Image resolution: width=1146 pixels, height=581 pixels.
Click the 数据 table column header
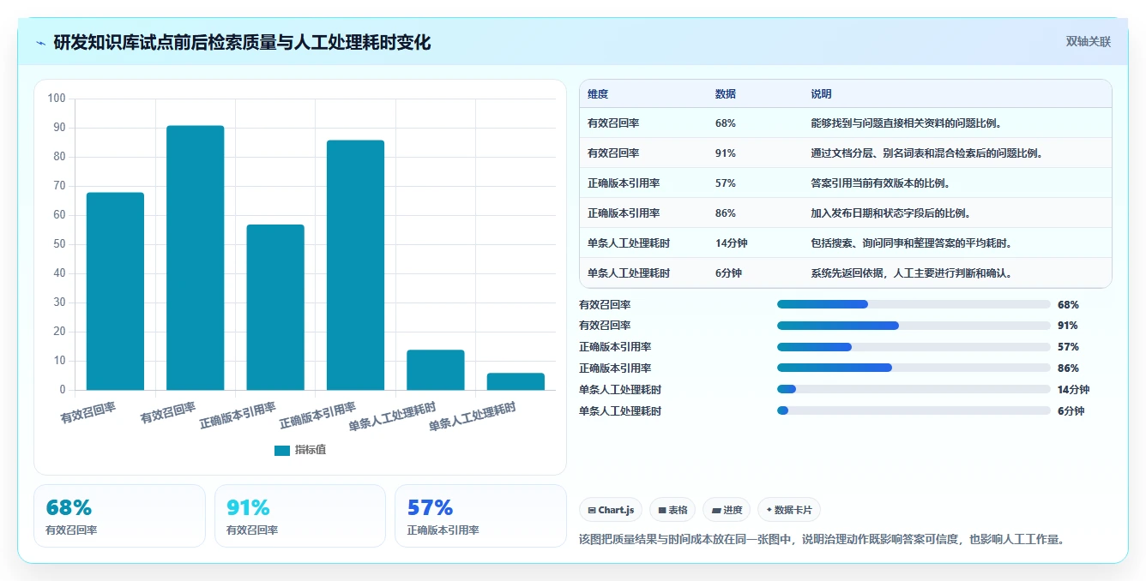point(726,94)
